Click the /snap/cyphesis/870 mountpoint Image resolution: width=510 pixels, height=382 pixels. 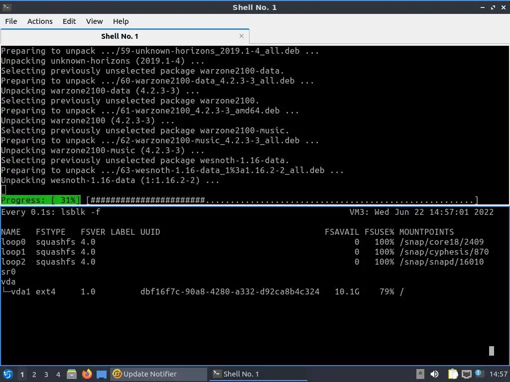[x=444, y=252]
